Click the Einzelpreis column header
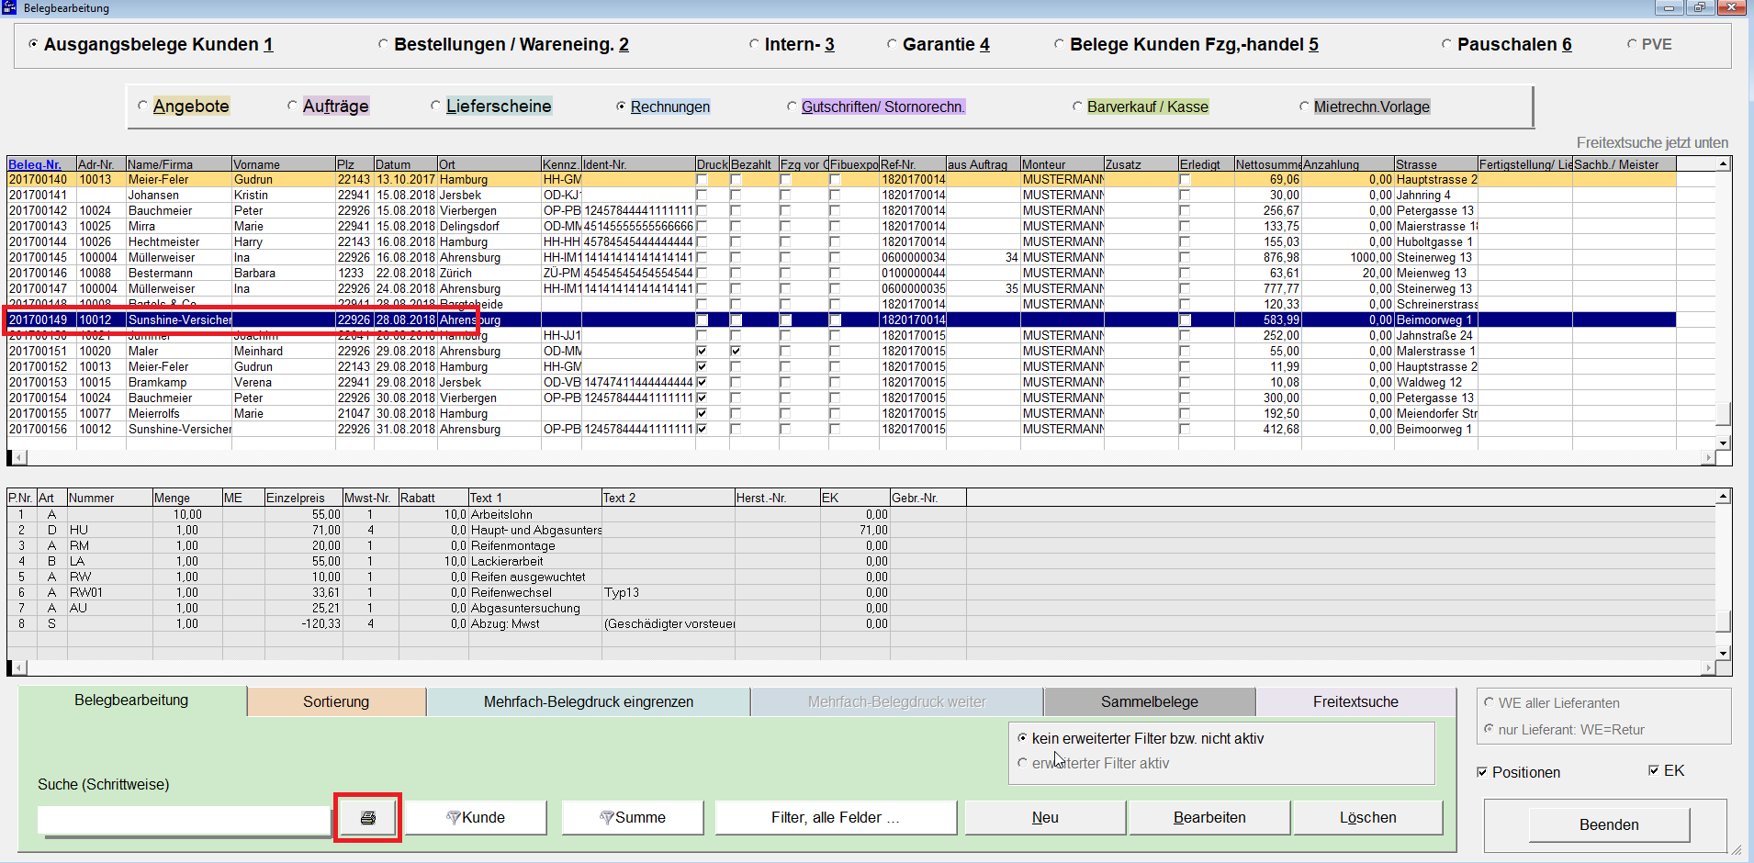Image resolution: width=1754 pixels, height=863 pixels. click(303, 498)
